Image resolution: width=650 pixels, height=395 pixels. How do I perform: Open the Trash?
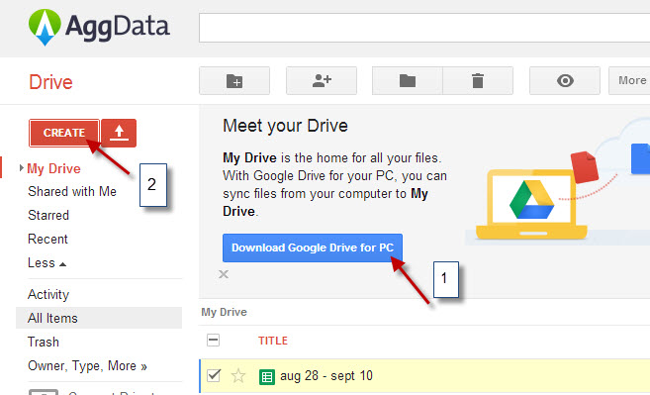tap(44, 342)
